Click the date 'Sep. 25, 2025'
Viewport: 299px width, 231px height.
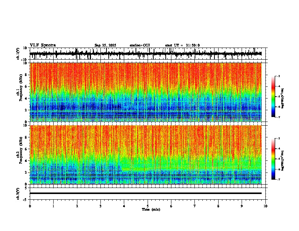(105, 45)
